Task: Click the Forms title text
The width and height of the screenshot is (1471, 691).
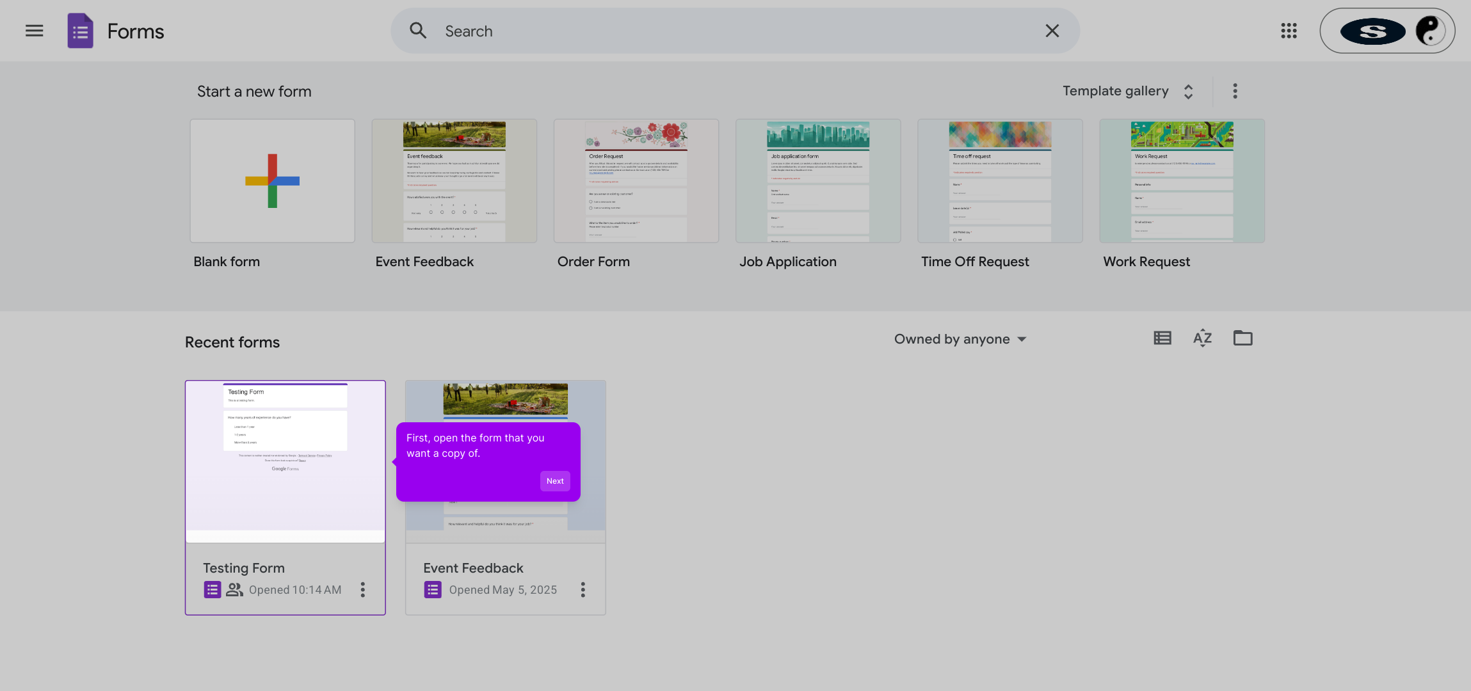Action: coord(136,31)
